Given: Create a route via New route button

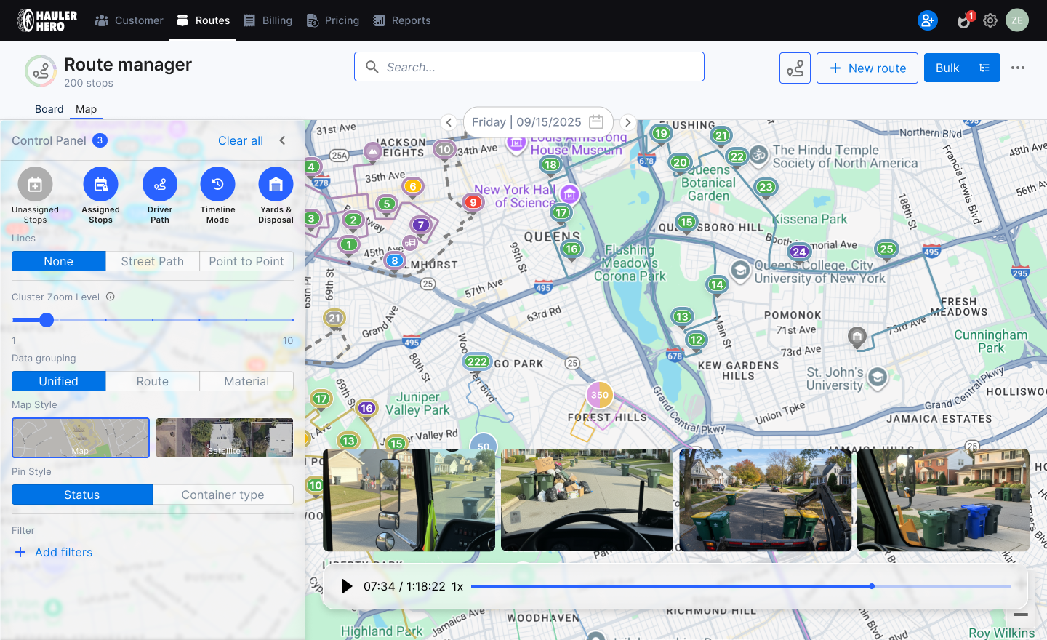Looking at the screenshot, I should click(x=867, y=67).
